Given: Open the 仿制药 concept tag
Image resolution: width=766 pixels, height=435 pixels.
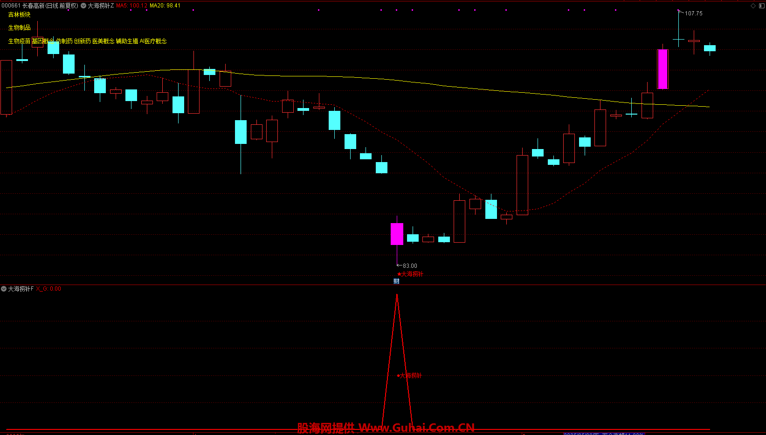Looking at the screenshot, I should pos(64,41).
